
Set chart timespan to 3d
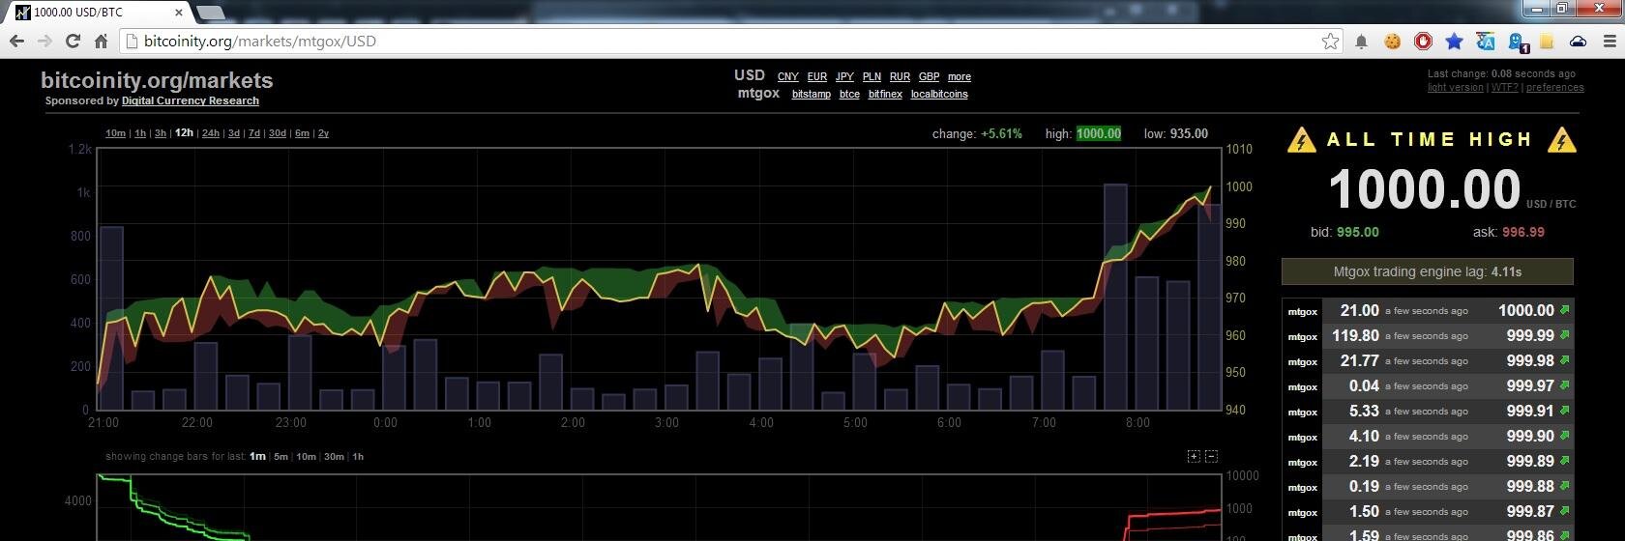pyautogui.click(x=234, y=133)
